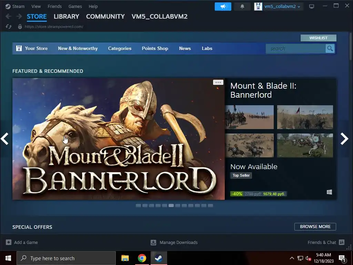Click the Your Store avatar icon

click(x=19, y=48)
